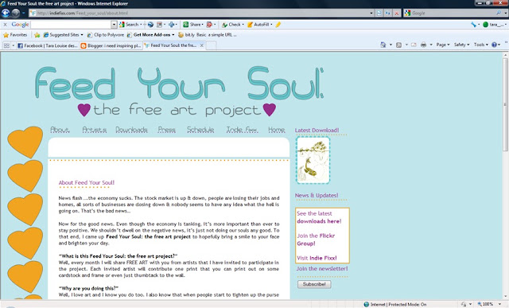This screenshot has height=308, width=509.
Task: Open Get More Add-ons favorites item
Action: click(x=150, y=35)
